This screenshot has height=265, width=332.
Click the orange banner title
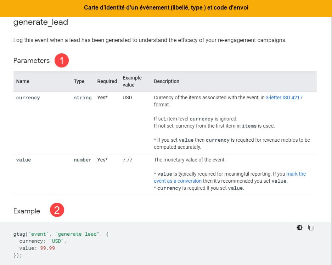pos(166,8)
